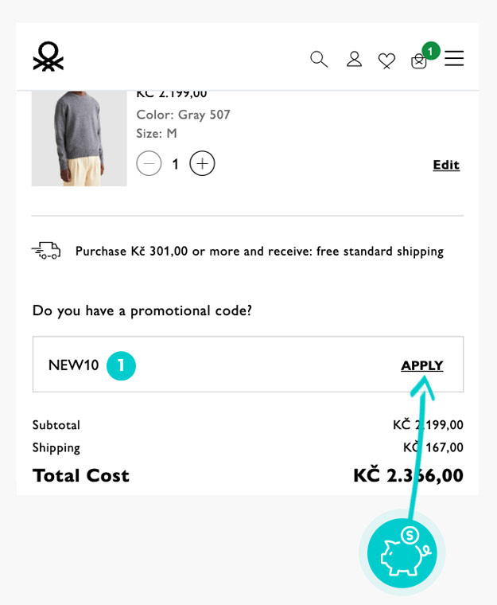Viewport: 497px width, 605px height.
Task: Click the green cart count badge
Action: (x=431, y=51)
